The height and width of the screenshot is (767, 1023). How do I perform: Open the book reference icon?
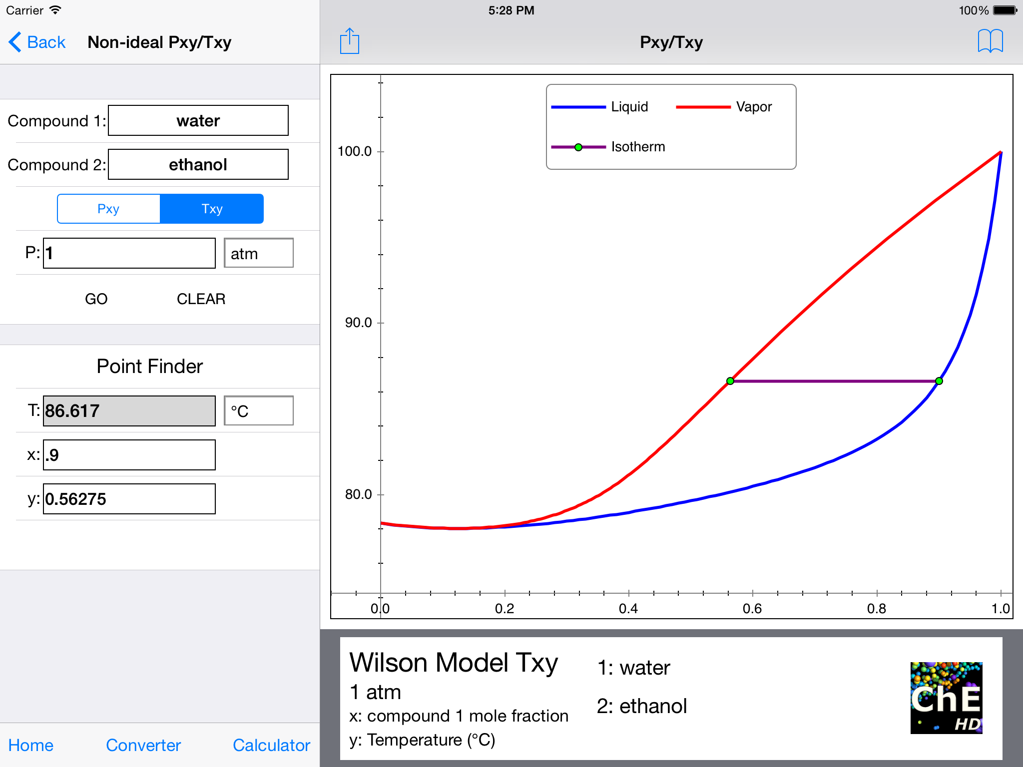(990, 41)
